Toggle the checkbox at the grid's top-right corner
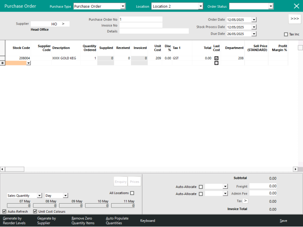303x227 pixels. coord(300,48)
